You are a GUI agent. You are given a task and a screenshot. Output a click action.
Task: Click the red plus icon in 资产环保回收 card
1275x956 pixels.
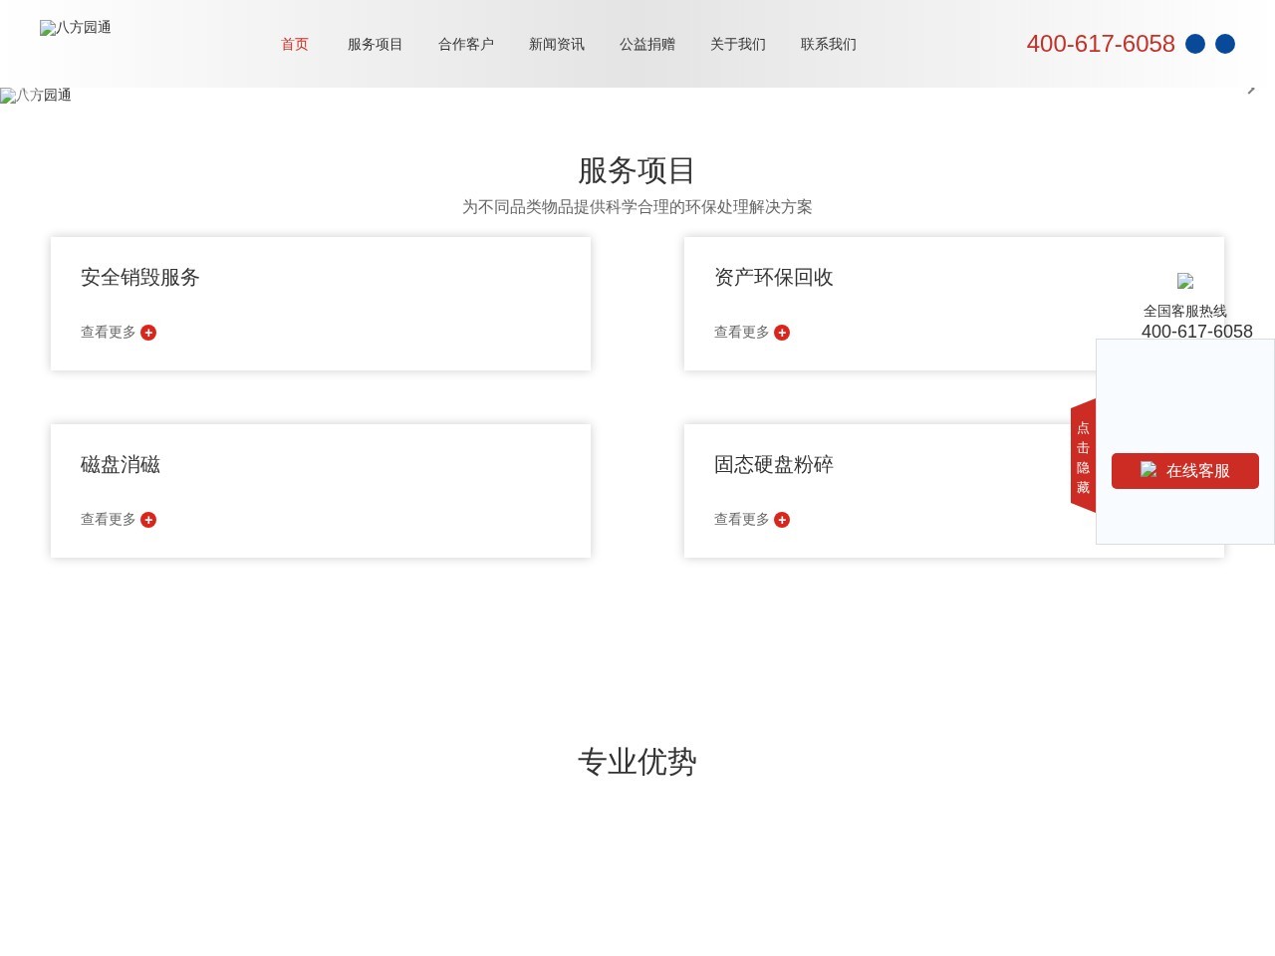782,333
